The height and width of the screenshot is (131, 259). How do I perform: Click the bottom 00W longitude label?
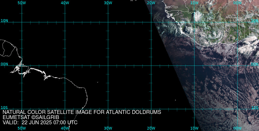[x=238, y=128]
